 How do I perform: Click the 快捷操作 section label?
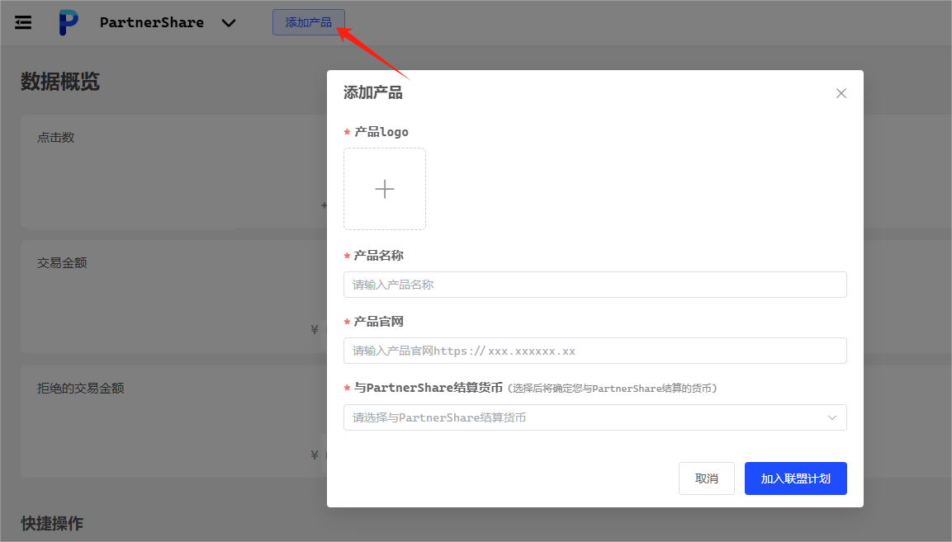click(x=51, y=523)
